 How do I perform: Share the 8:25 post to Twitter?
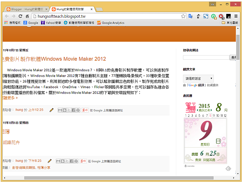pos(67,161)
